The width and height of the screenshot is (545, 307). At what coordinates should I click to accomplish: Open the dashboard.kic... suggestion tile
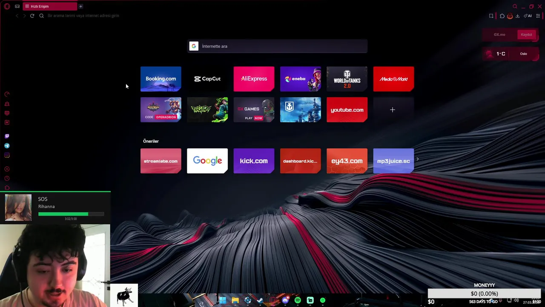click(x=301, y=161)
